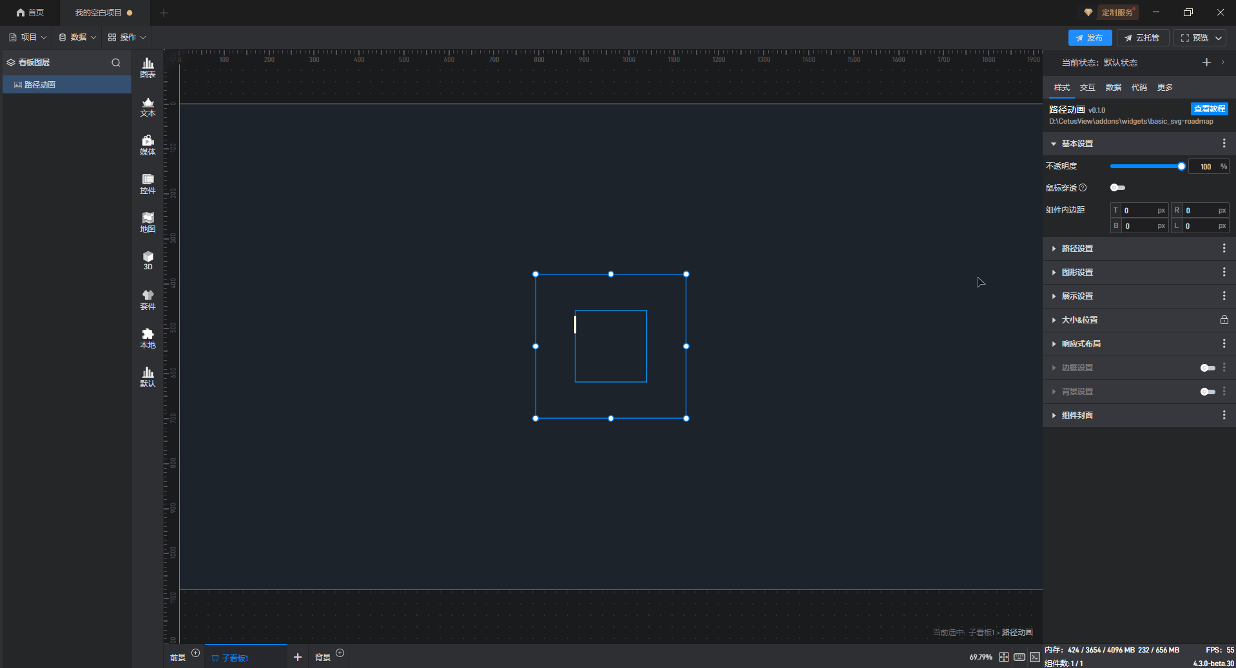Open the 本地 (local) component category
1236x668 pixels.
pos(148,338)
